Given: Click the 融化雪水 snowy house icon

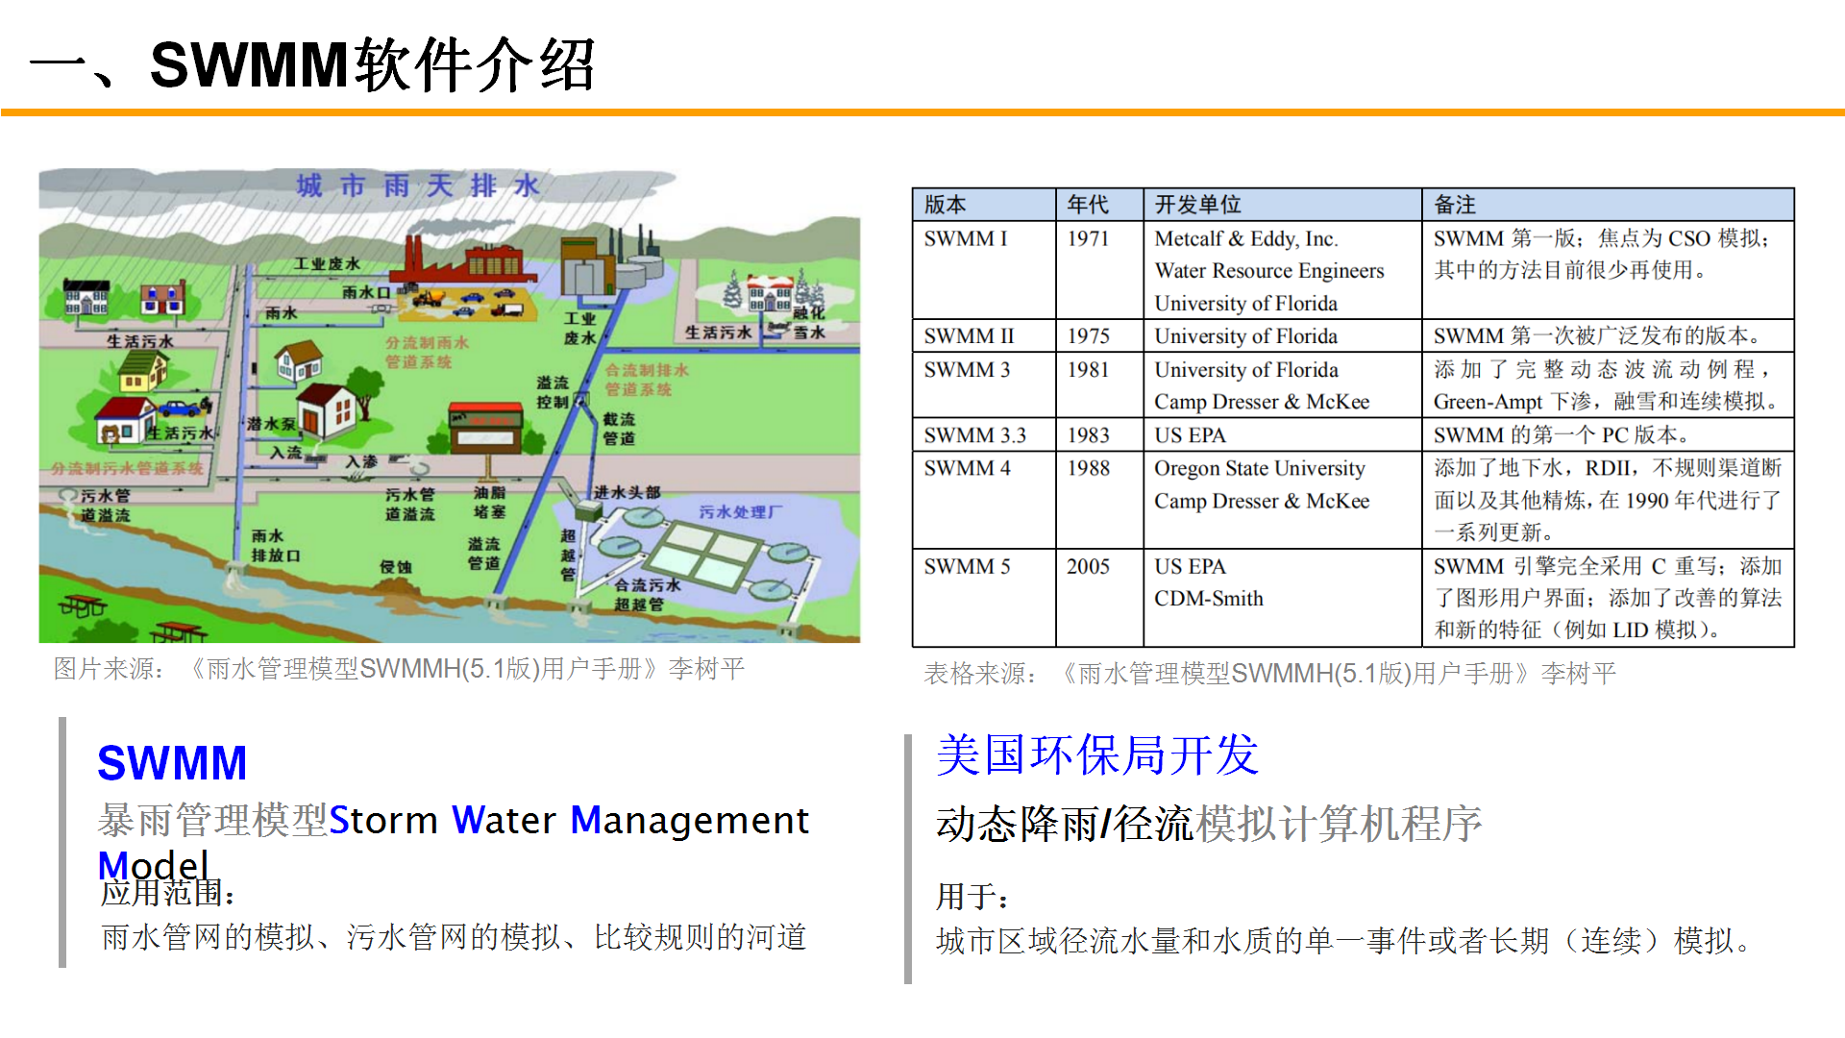Looking at the screenshot, I should (772, 291).
